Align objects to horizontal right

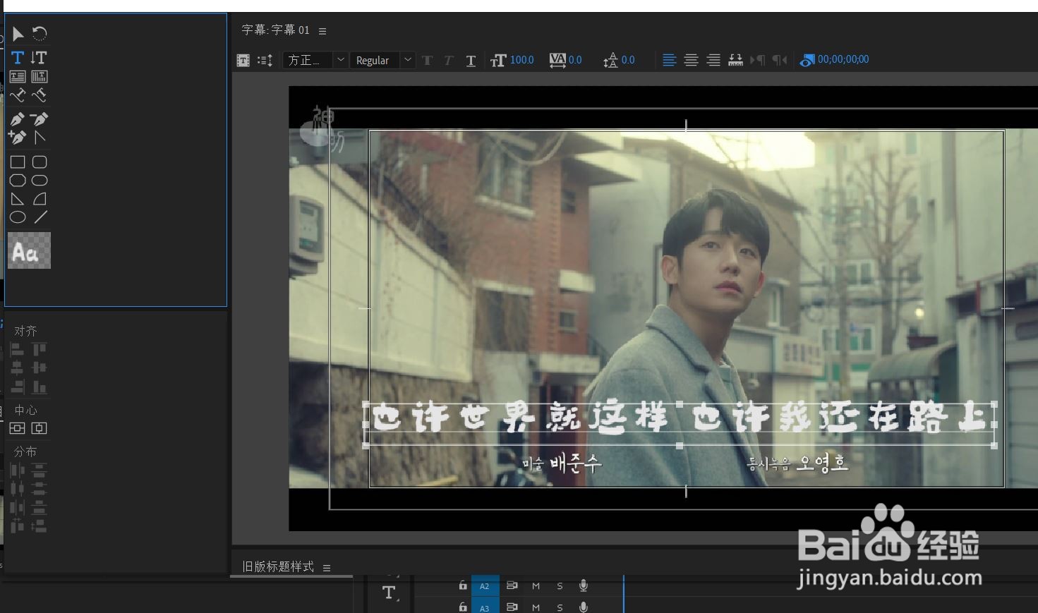[17, 387]
